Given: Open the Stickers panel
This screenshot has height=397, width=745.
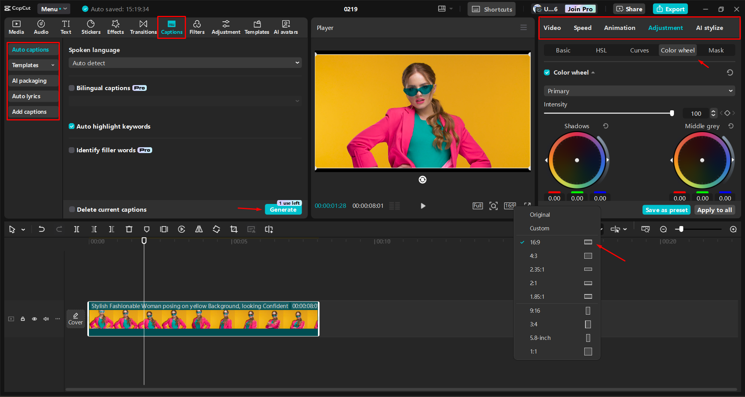Looking at the screenshot, I should 91,27.
